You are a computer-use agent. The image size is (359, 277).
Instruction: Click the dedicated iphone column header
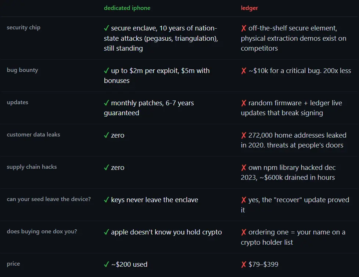pos(127,8)
